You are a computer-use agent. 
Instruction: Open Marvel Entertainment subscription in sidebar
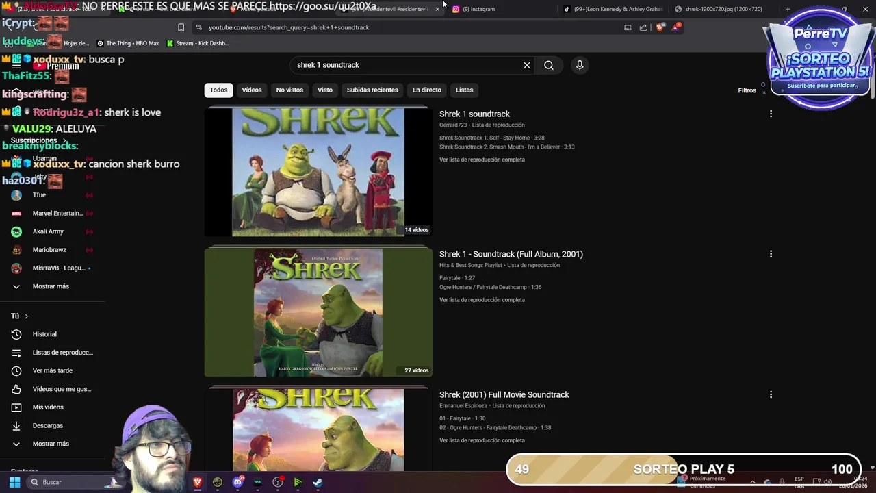[x=52, y=213]
